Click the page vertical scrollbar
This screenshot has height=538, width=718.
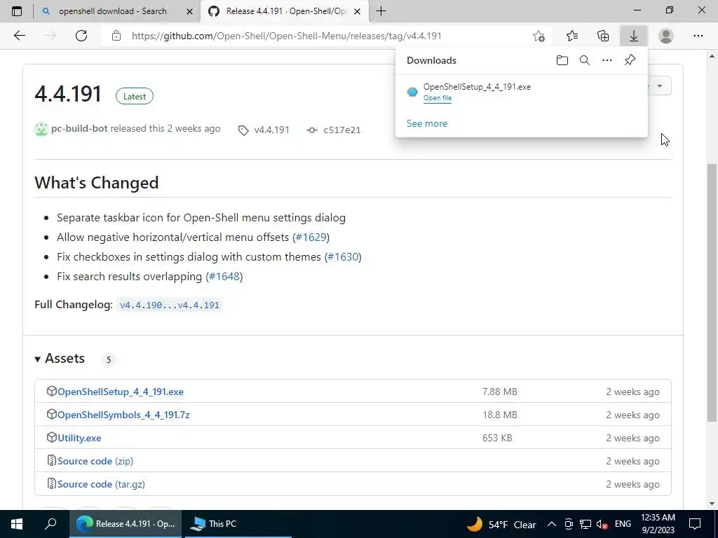[712, 293]
